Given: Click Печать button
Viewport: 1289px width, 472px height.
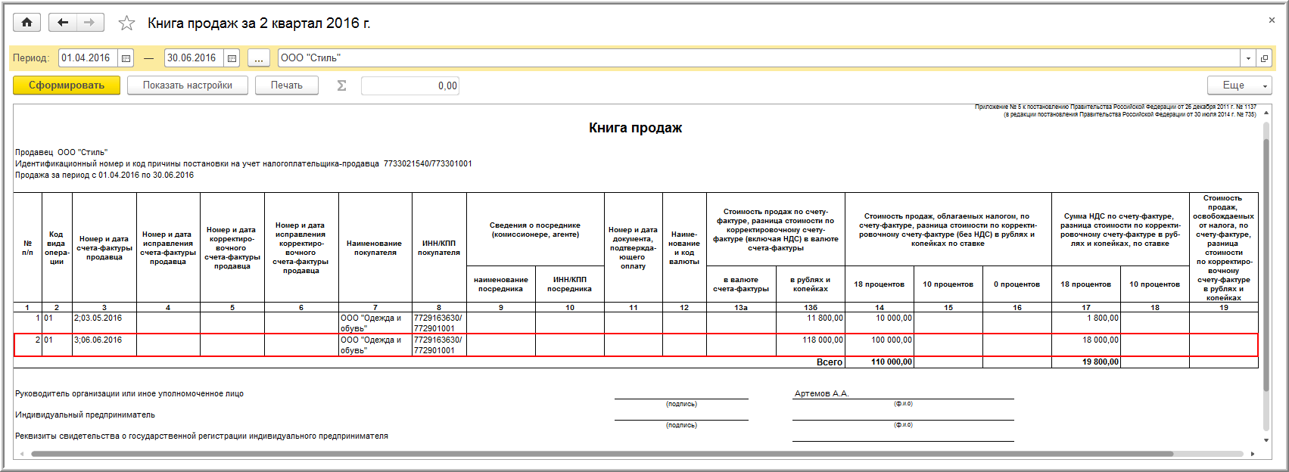Looking at the screenshot, I should 287,85.
